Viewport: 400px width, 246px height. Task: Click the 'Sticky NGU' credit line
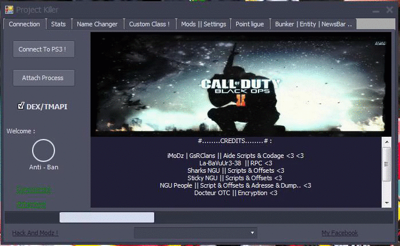[235, 178]
